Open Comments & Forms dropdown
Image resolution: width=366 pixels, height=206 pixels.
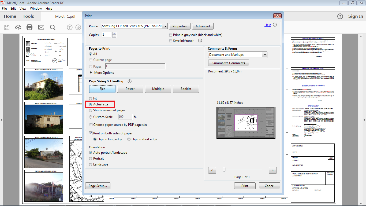(238, 55)
